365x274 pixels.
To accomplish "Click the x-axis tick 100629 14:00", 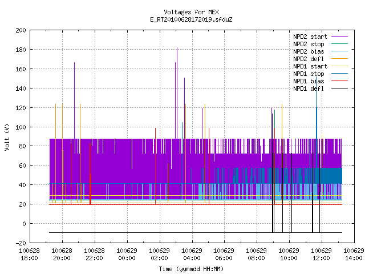I will tap(354, 255).
